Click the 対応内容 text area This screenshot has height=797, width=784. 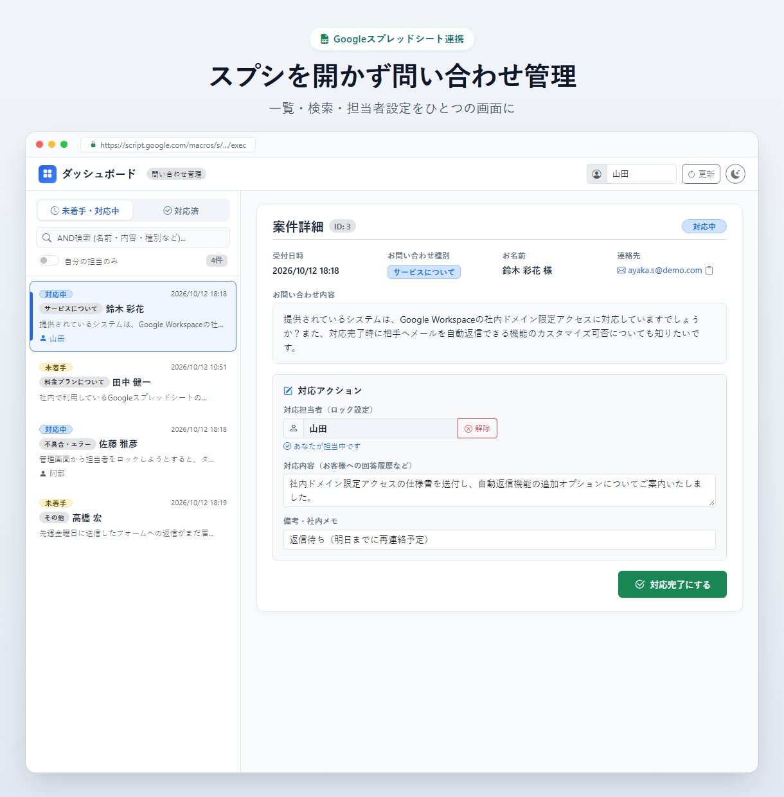(499, 490)
